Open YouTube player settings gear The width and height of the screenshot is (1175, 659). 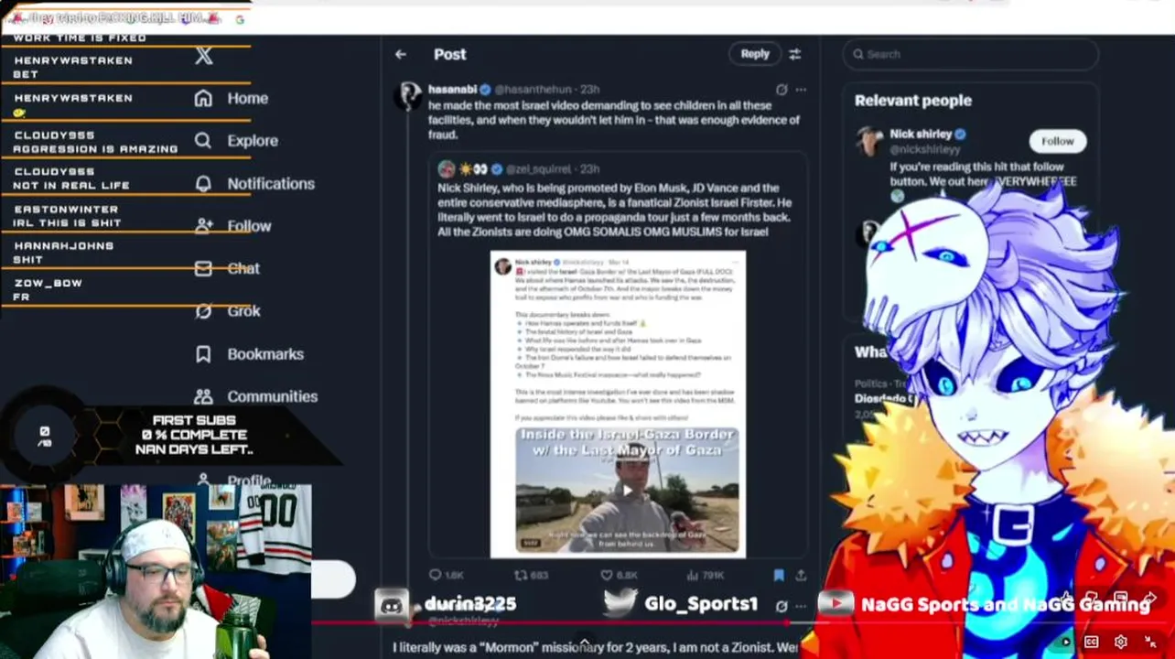pyautogui.click(x=1120, y=642)
